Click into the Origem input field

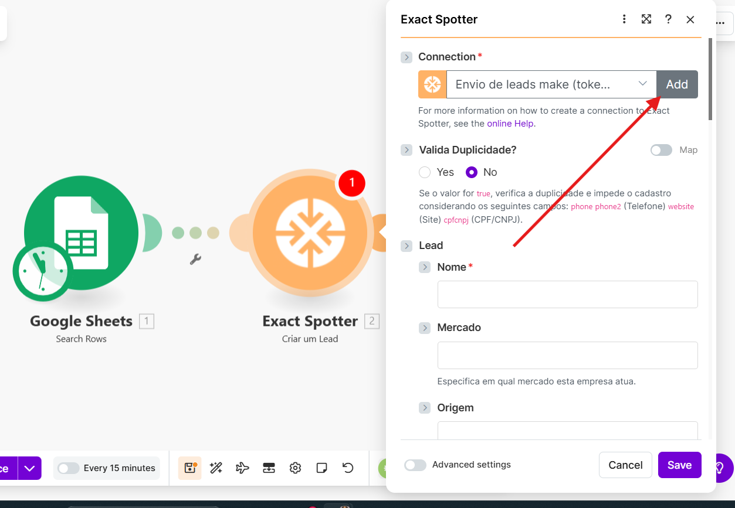pos(568,430)
